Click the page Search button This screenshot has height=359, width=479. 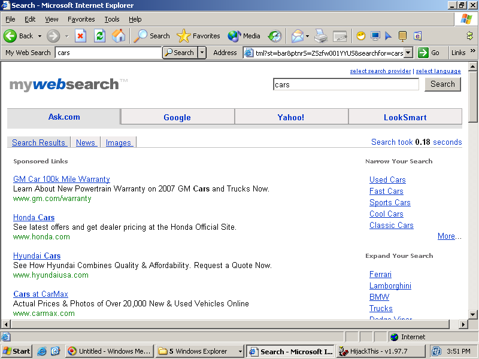pyautogui.click(x=442, y=84)
